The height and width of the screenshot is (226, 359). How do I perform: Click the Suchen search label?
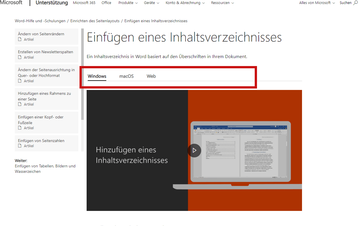coord(346,3)
